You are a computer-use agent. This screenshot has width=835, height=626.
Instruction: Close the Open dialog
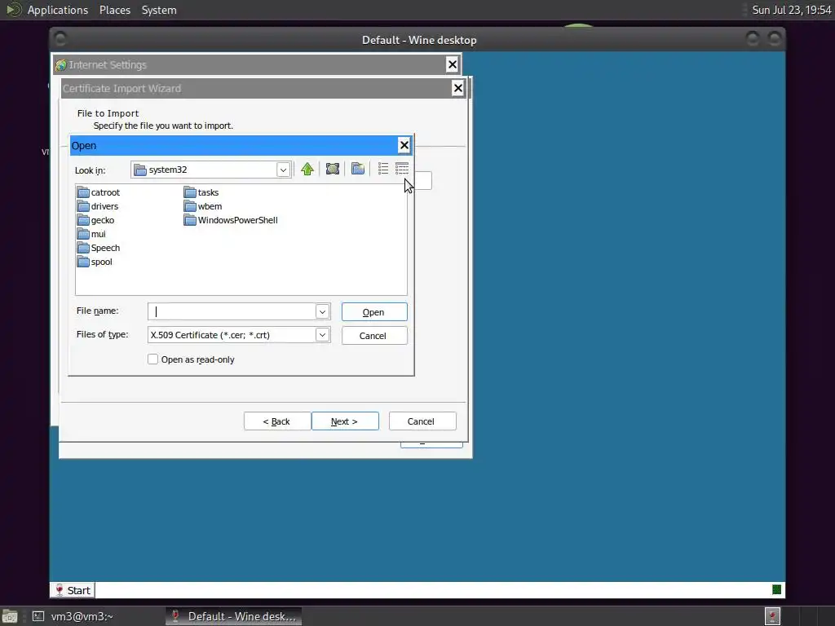point(404,145)
